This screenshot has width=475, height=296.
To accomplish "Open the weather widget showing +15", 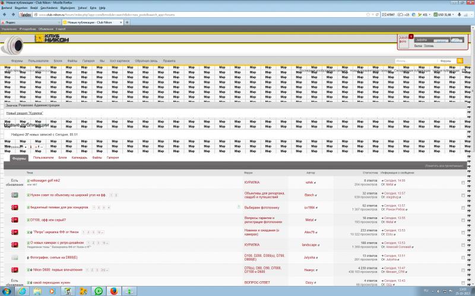I will [403, 14].
